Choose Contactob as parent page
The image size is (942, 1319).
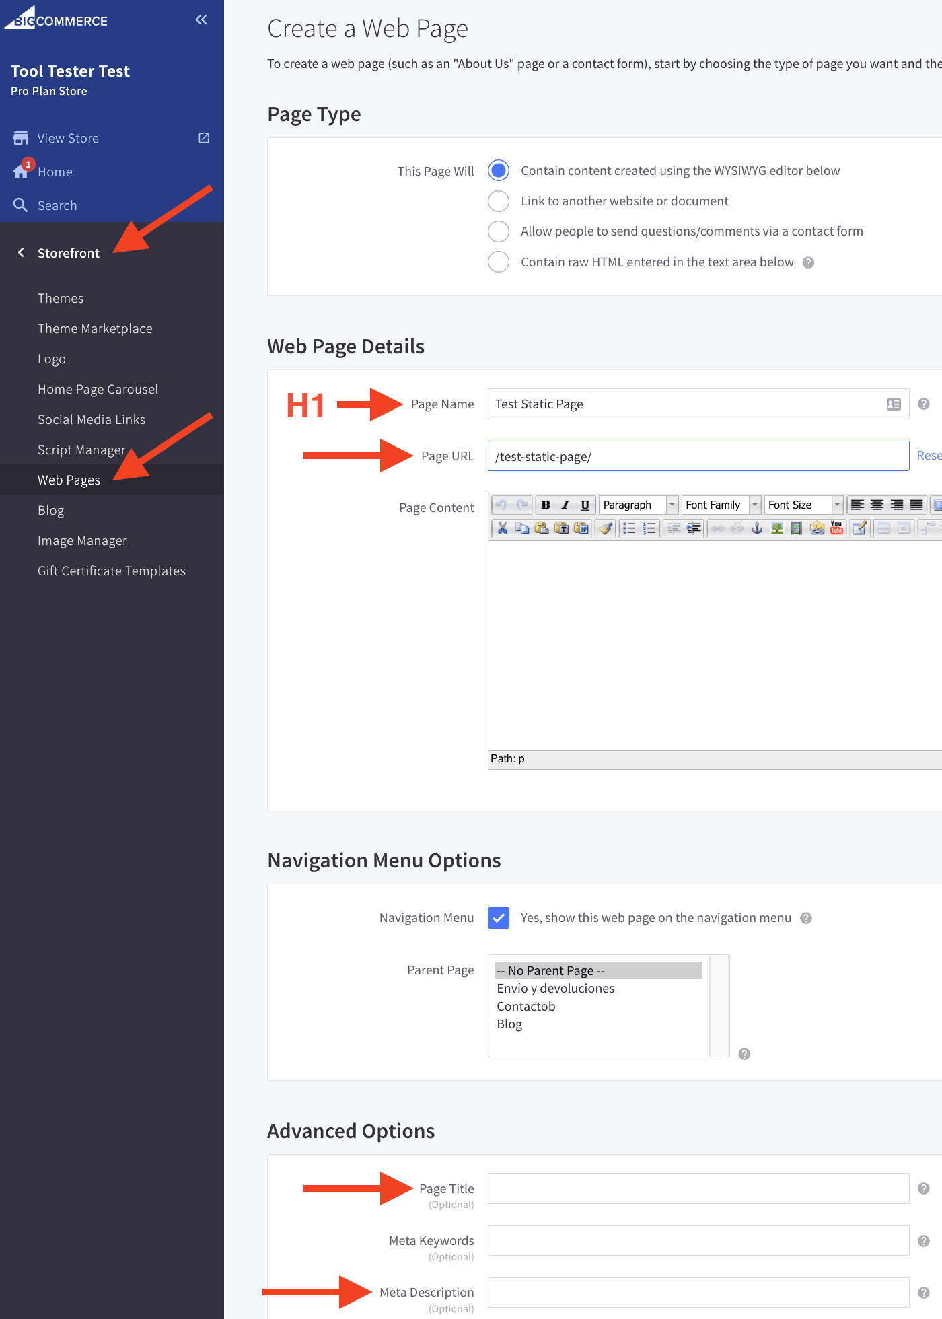(526, 1006)
